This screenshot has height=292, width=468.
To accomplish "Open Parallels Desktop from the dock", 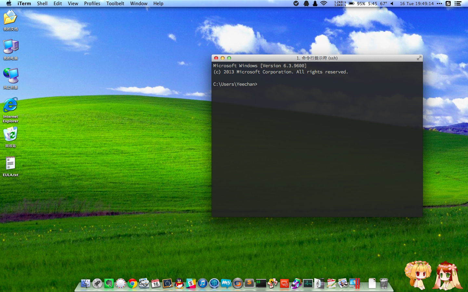I will [355, 284].
